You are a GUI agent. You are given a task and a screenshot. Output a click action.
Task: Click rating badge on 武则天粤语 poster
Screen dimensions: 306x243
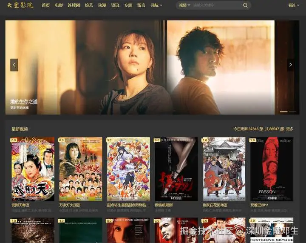click(14, 140)
